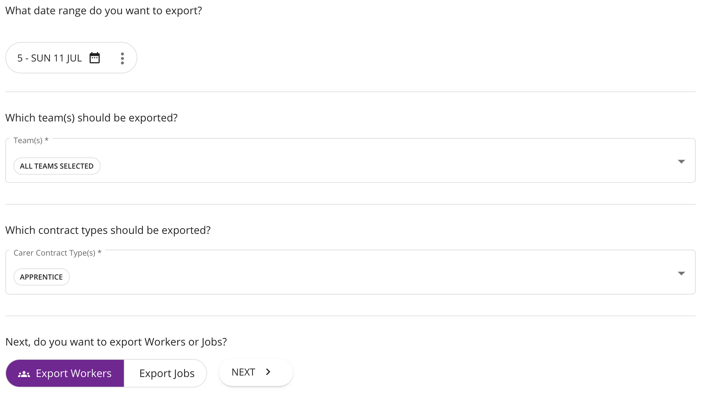
Task: Open the calendar date picker icon
Action: (95, 58)
